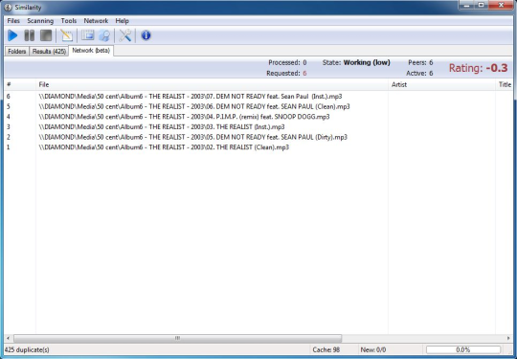Click the tag editor pencil icon
517x359 pixels.
tap(67, 35)
